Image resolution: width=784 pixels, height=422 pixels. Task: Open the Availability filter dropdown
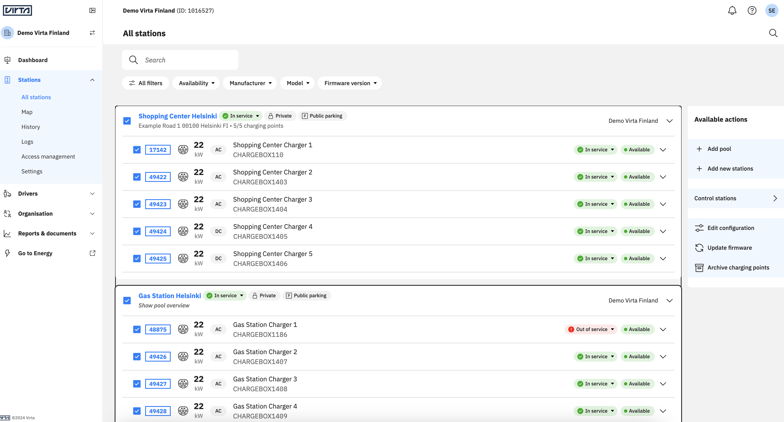coord(196,83)
